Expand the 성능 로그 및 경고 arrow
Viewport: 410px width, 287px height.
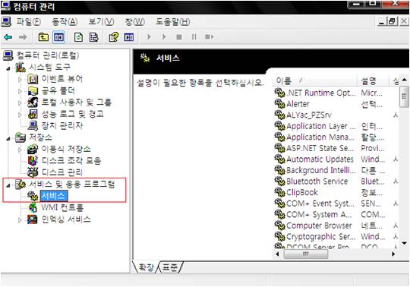(x=20, y=114)
